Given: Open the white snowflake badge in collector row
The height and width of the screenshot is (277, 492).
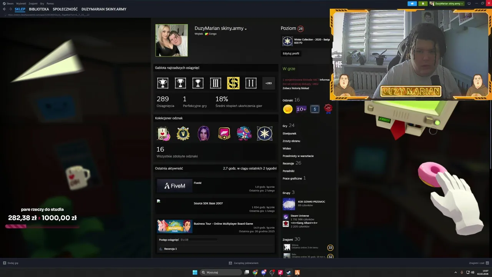Looking at the screenshot, I should 264,133.
